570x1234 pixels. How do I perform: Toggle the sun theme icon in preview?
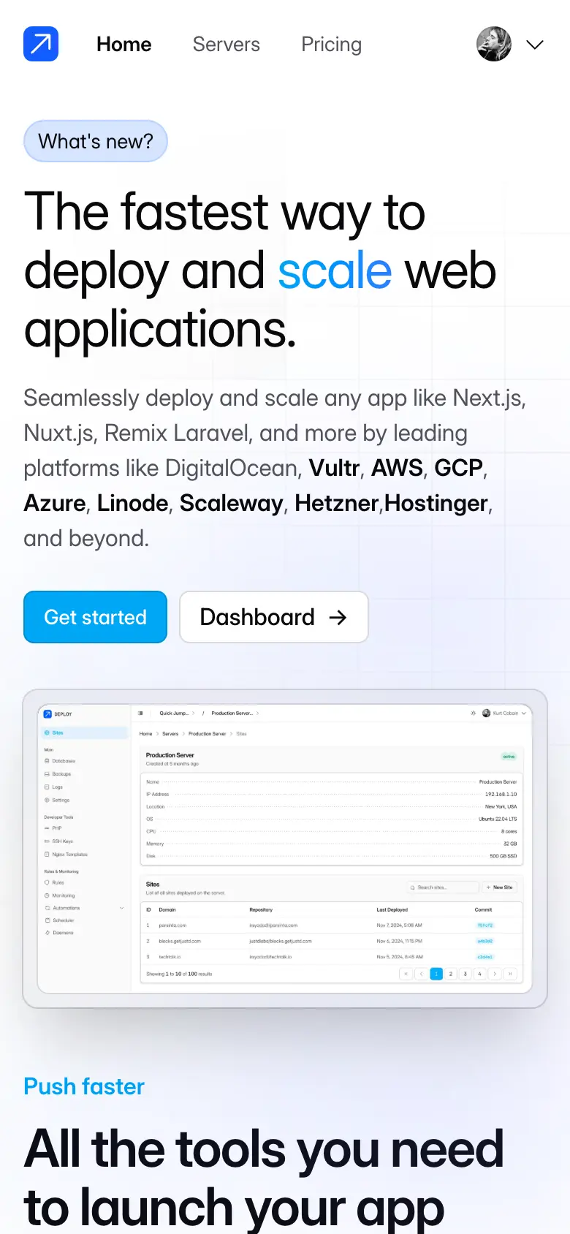tap(473, 713)
